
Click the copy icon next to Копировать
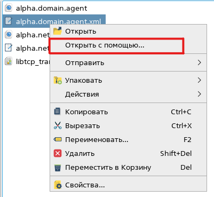57,112
